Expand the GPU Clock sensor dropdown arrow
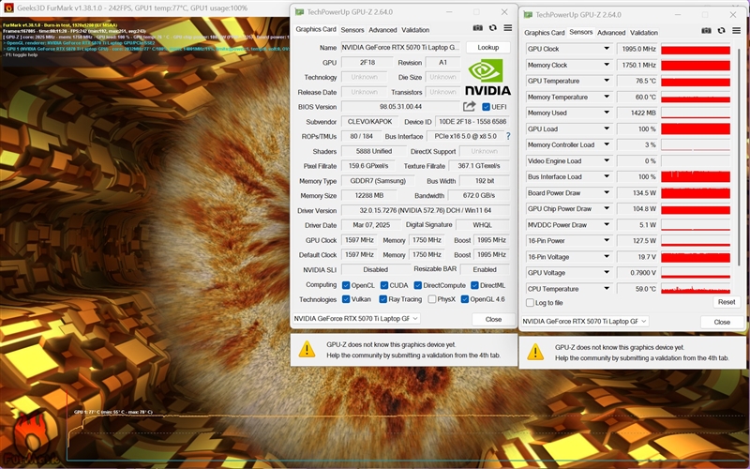Viewport: 750px width, 469px height. point(606,49)
